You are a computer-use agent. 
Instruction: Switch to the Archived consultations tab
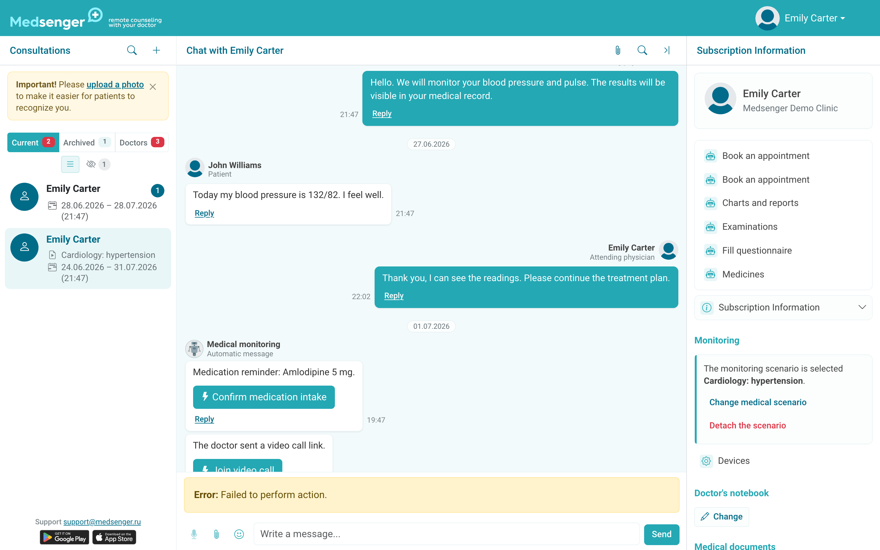click(87, 142)
